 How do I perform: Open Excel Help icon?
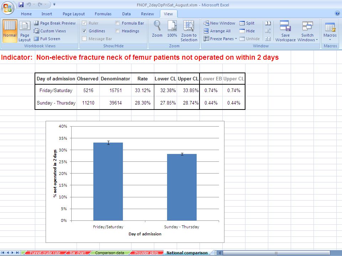point(337,13)
